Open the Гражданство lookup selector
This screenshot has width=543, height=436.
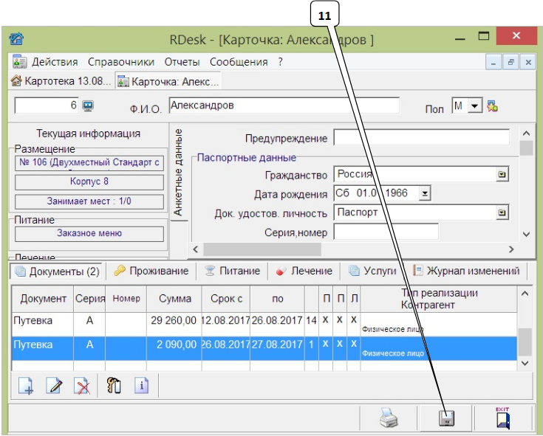(502, 175)
